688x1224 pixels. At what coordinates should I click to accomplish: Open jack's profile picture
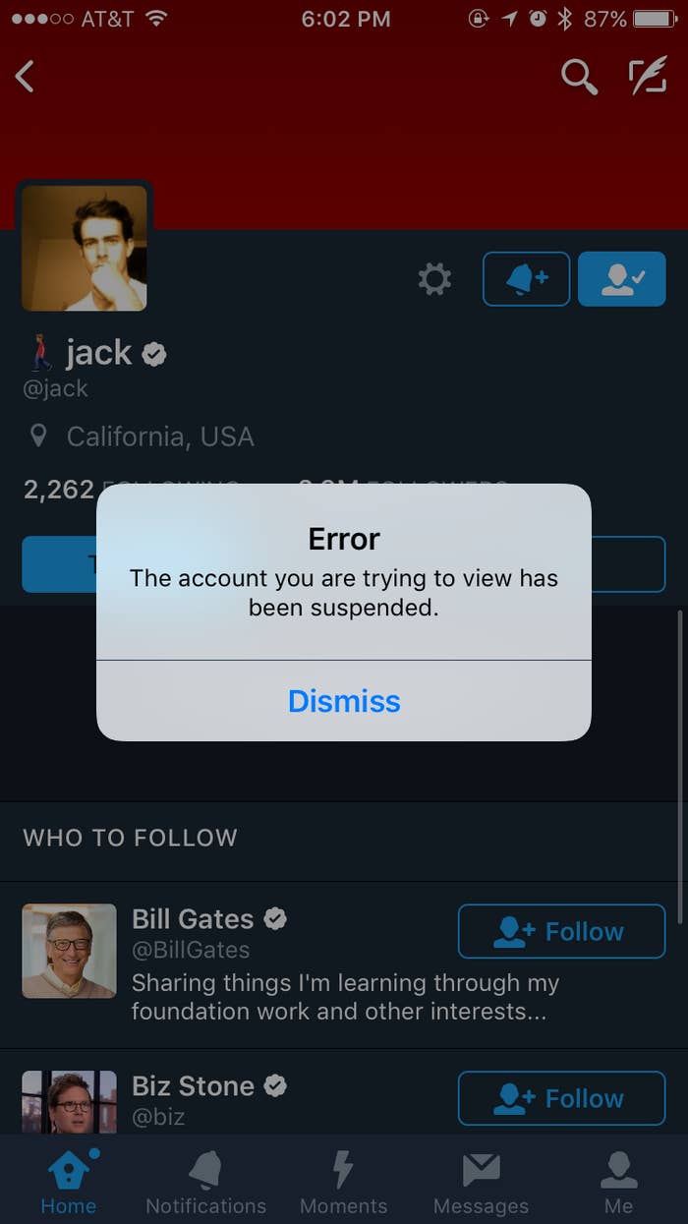click(85, 248)
